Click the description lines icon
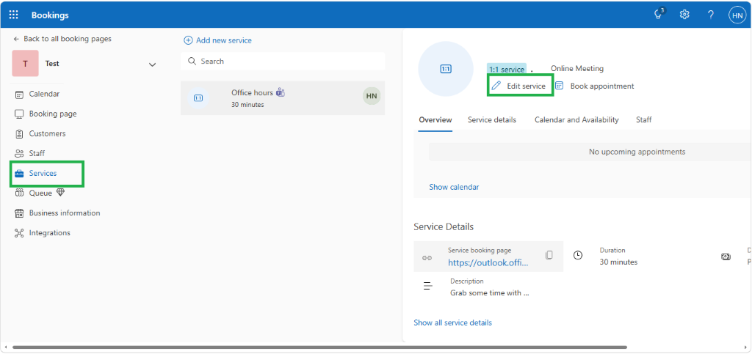Viewport: 752px width, 354px height. (x=427, y=287)
